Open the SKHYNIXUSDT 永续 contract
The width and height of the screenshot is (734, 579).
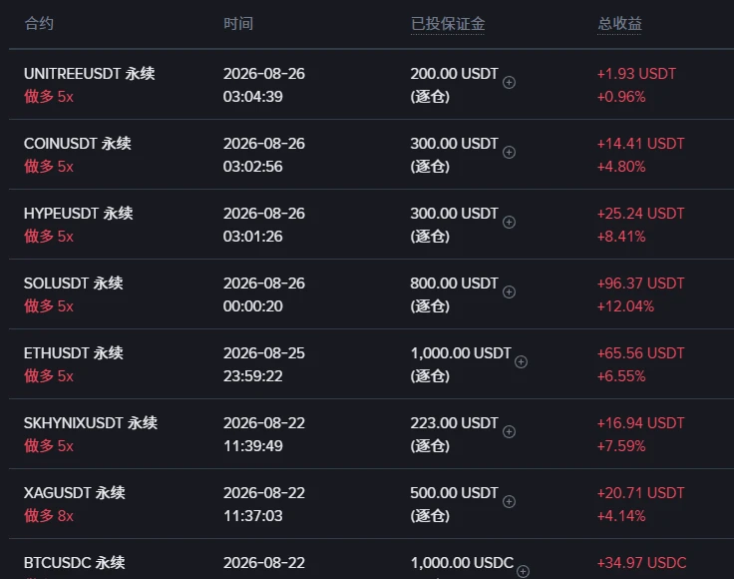91,422
